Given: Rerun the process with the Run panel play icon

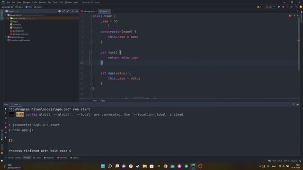Looking at the screenshot, I should click(x=6, y=109).
